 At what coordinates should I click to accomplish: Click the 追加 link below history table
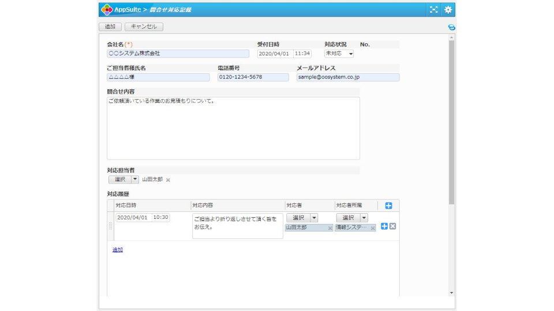[118, 249]
